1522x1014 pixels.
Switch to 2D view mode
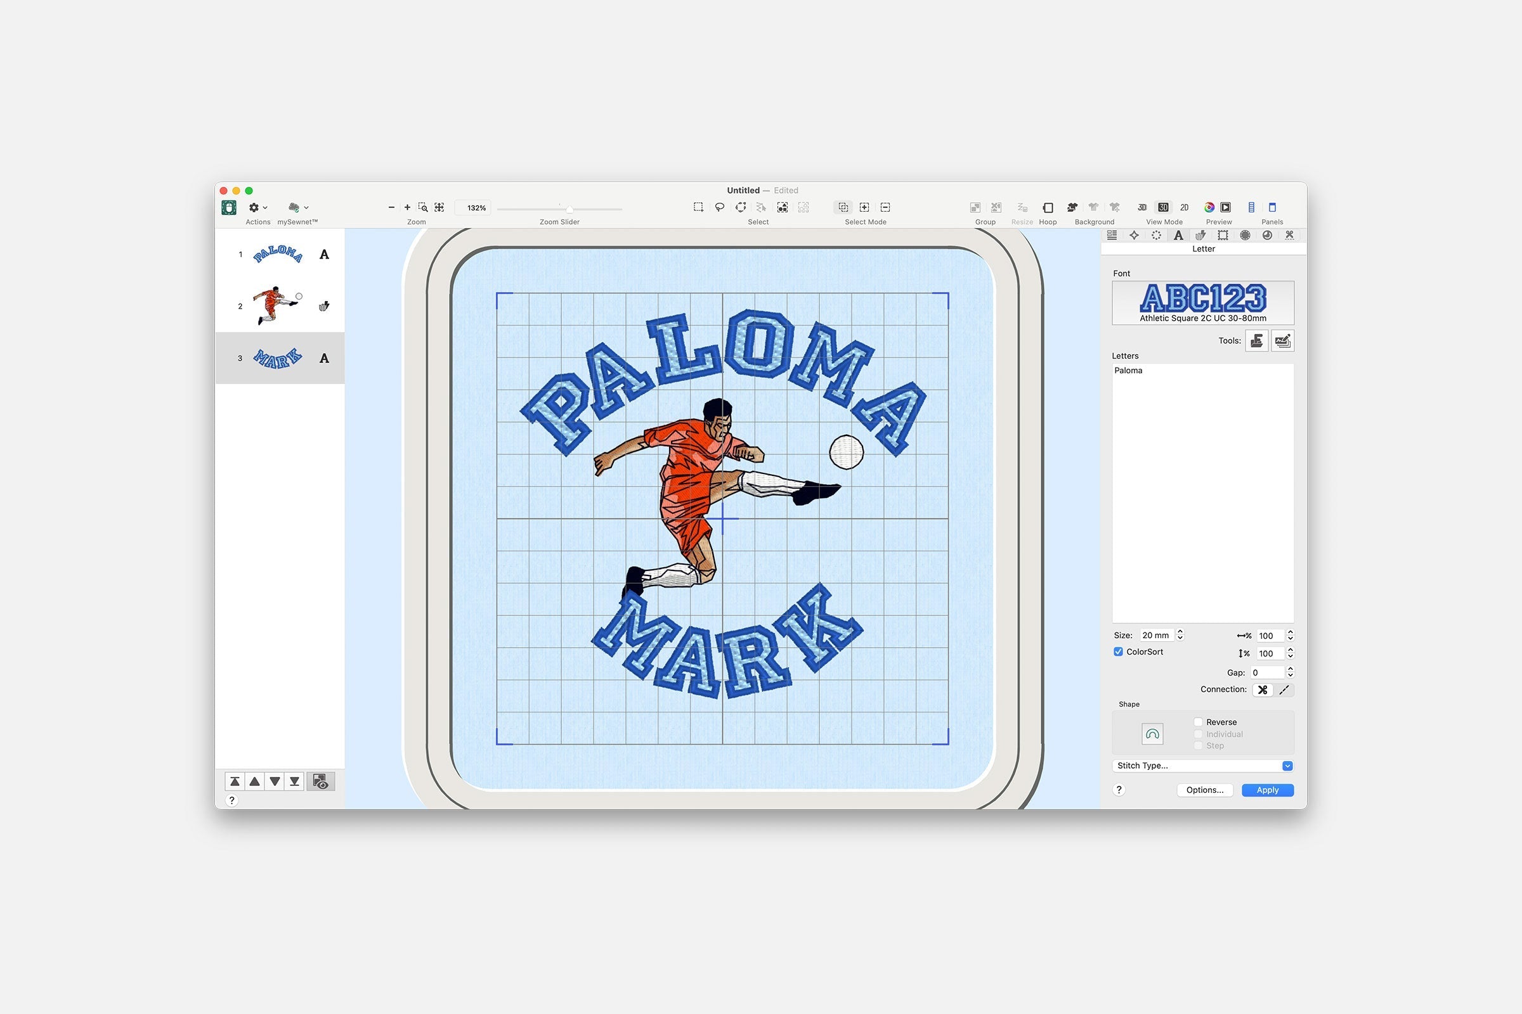[1184, 208]
